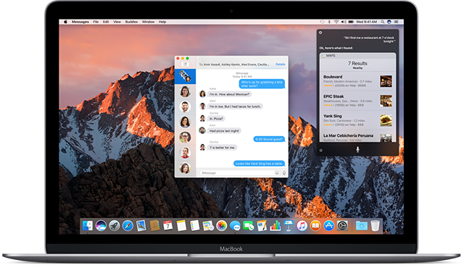Open Reminders icon in Dock
The width and height of the screenshot is (464, 265).
pos(195,226)
